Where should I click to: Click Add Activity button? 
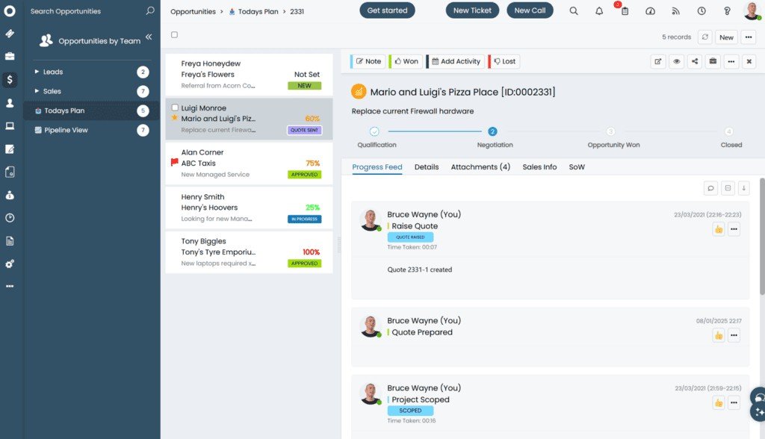[456, 61]
